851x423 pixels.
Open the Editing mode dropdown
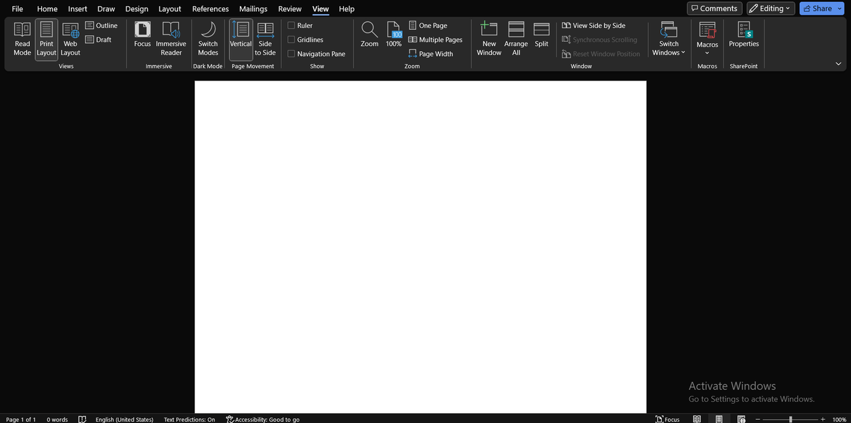(771, 9)
